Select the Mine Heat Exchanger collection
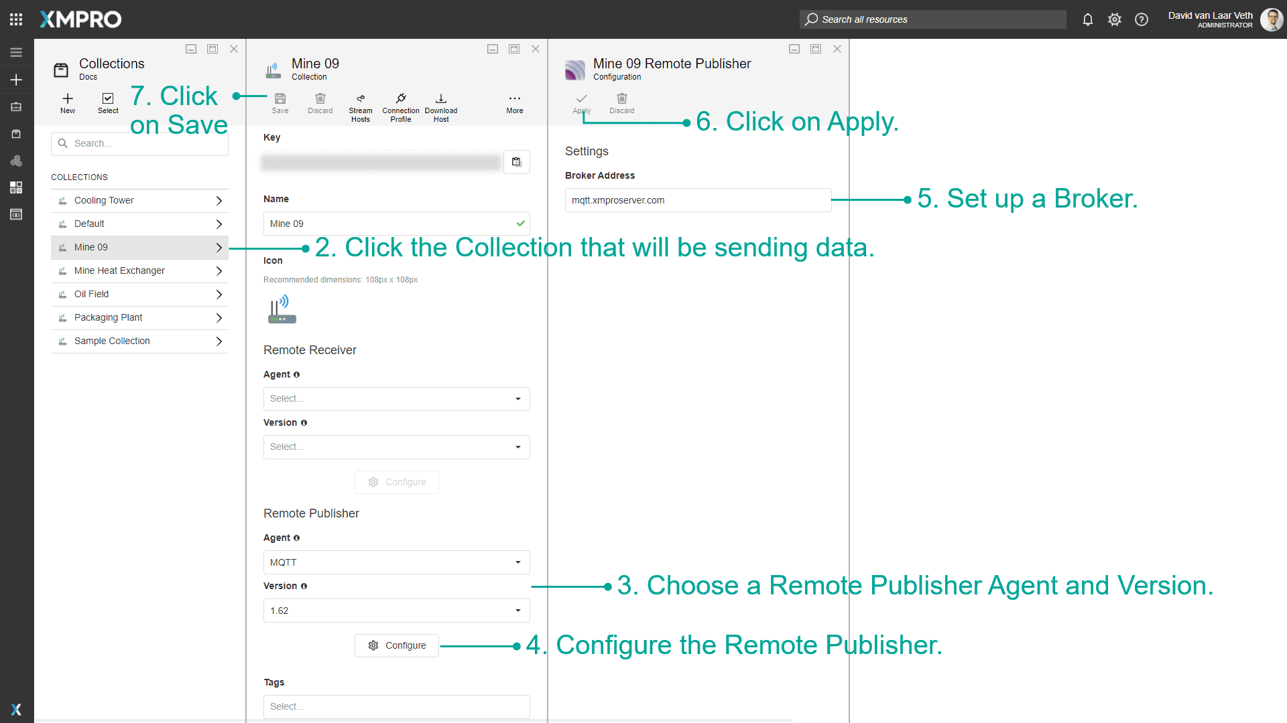The image size is (1287, 723). [x=119, y=270]
